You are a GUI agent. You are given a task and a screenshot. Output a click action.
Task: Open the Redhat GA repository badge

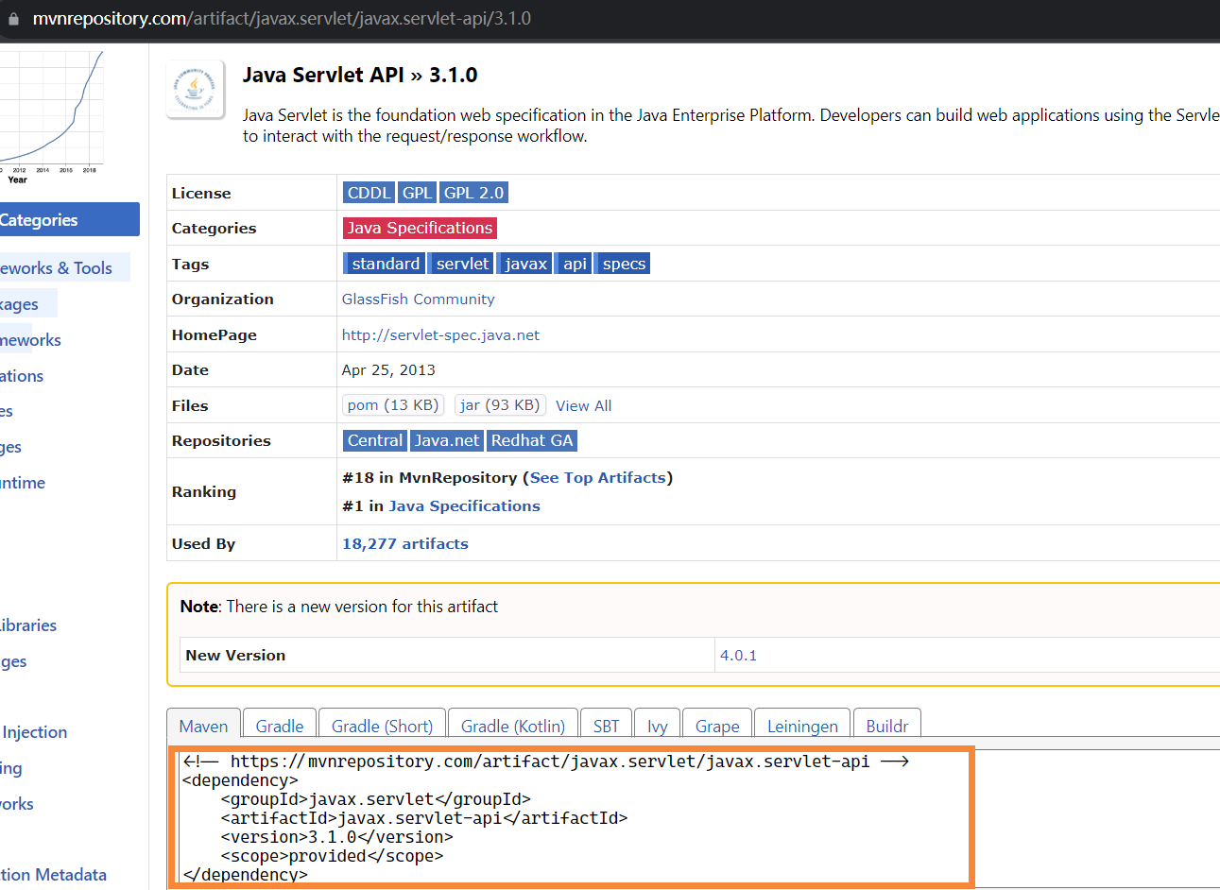[x=532, y=440]
